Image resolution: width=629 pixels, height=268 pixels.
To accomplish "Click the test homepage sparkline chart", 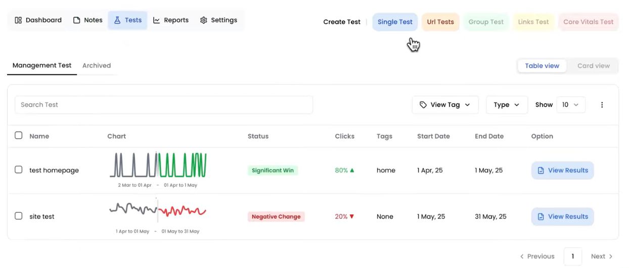I will pos(158,165).
